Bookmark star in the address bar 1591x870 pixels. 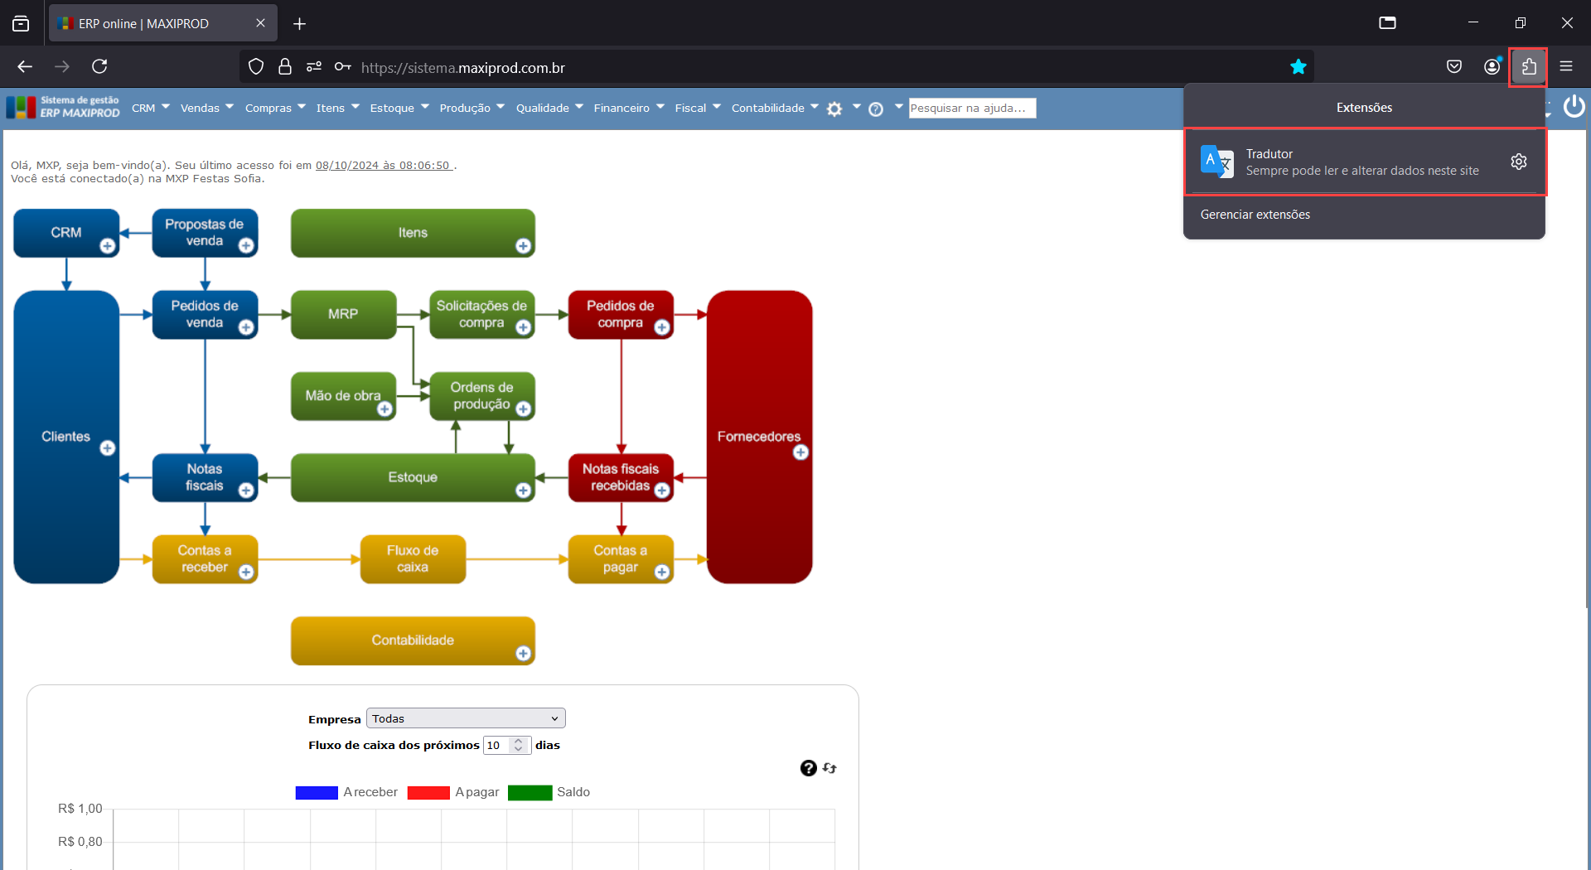pos(1298,67)
